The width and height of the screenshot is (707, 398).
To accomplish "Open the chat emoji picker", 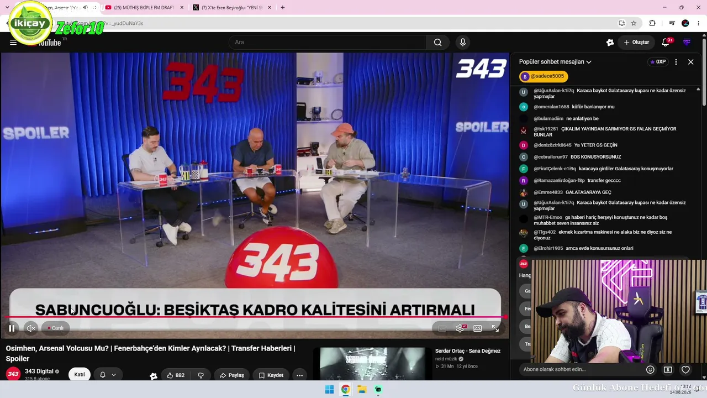I will point(650,370).
